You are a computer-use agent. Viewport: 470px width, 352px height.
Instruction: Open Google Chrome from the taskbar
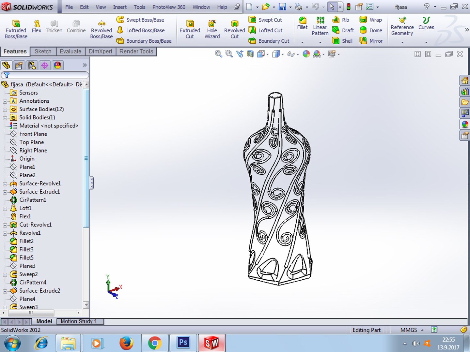click(155, 343)
